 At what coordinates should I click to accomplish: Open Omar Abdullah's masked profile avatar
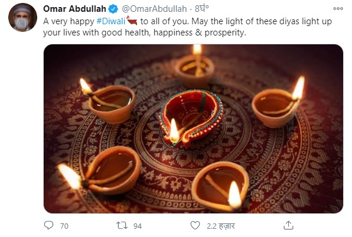click(22, 17)
